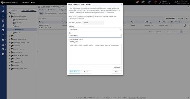Open the XV3-8-441BAC device link
The width and height of the screenshot is (190, 99).
44,25
